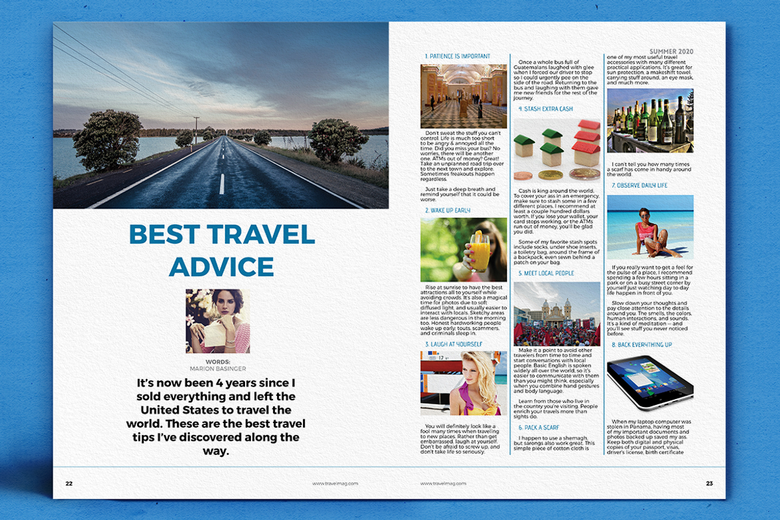Click heading '3. LAUGH AT YOURSELF'
Viewport: 780px width, 520px height.
coord(454,344)
